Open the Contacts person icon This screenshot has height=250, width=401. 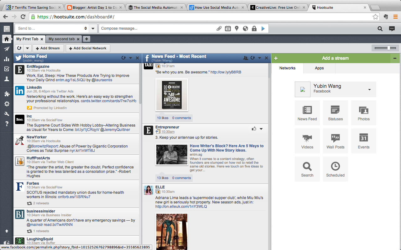(x=7, y=79)
